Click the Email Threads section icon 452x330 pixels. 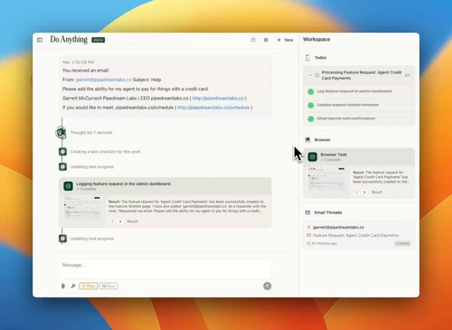pos(307,212)
